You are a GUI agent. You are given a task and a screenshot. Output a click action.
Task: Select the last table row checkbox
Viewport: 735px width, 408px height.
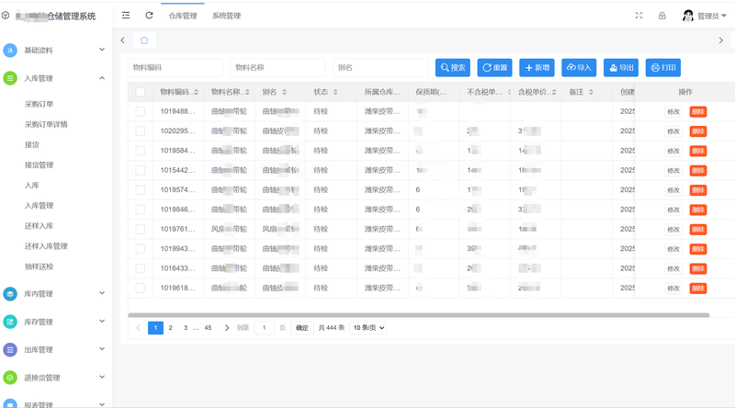(140, 288)
